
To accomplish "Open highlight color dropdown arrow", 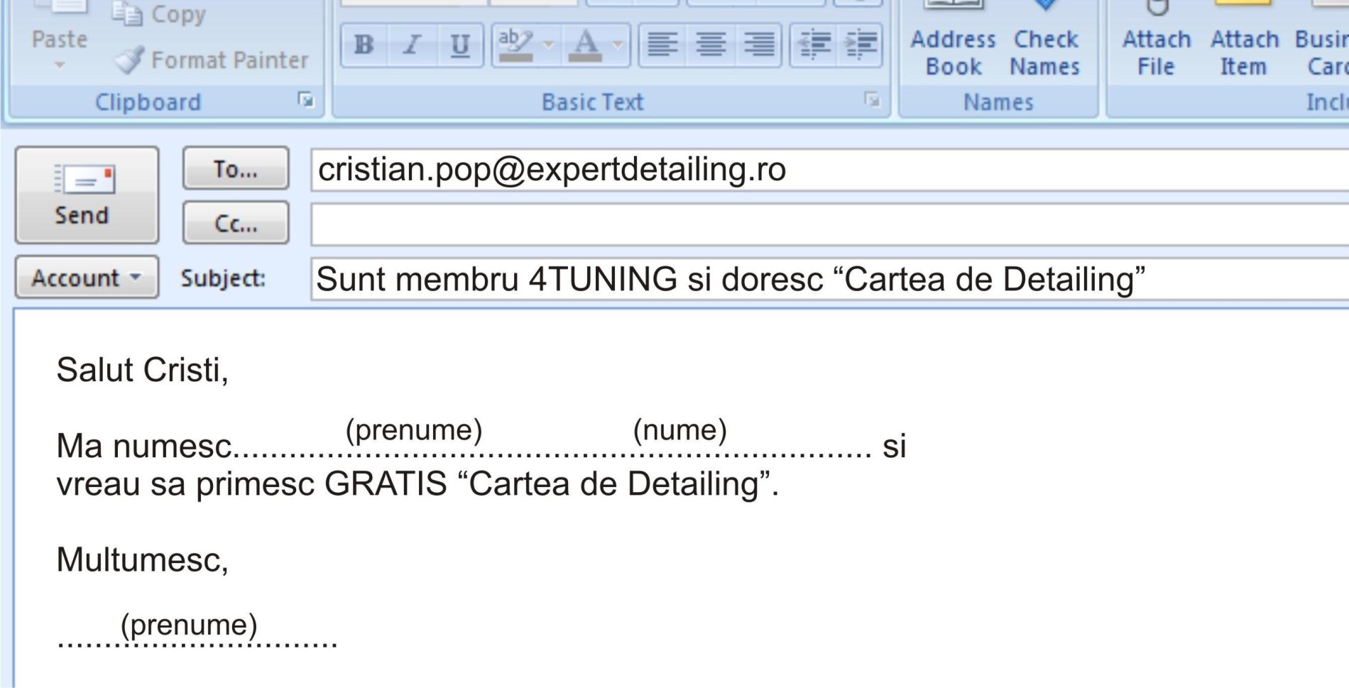I will pos(549,45).
